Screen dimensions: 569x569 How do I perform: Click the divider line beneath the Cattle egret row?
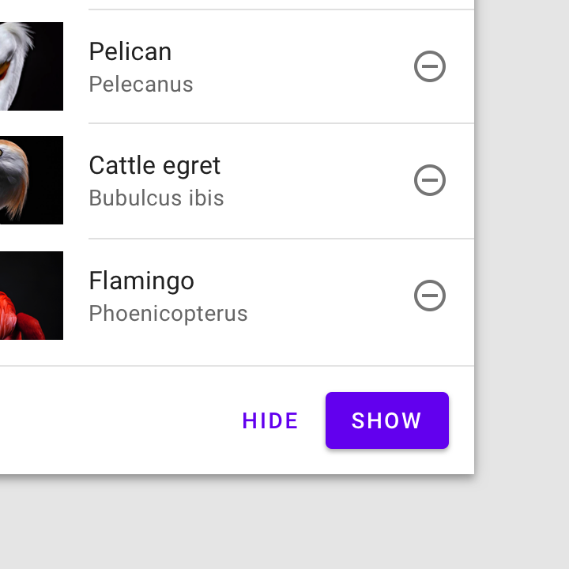coord(281,239)
